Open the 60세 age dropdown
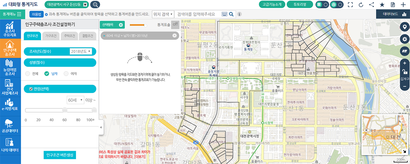This screenshot has height=164, width=410. click(75, 100)
